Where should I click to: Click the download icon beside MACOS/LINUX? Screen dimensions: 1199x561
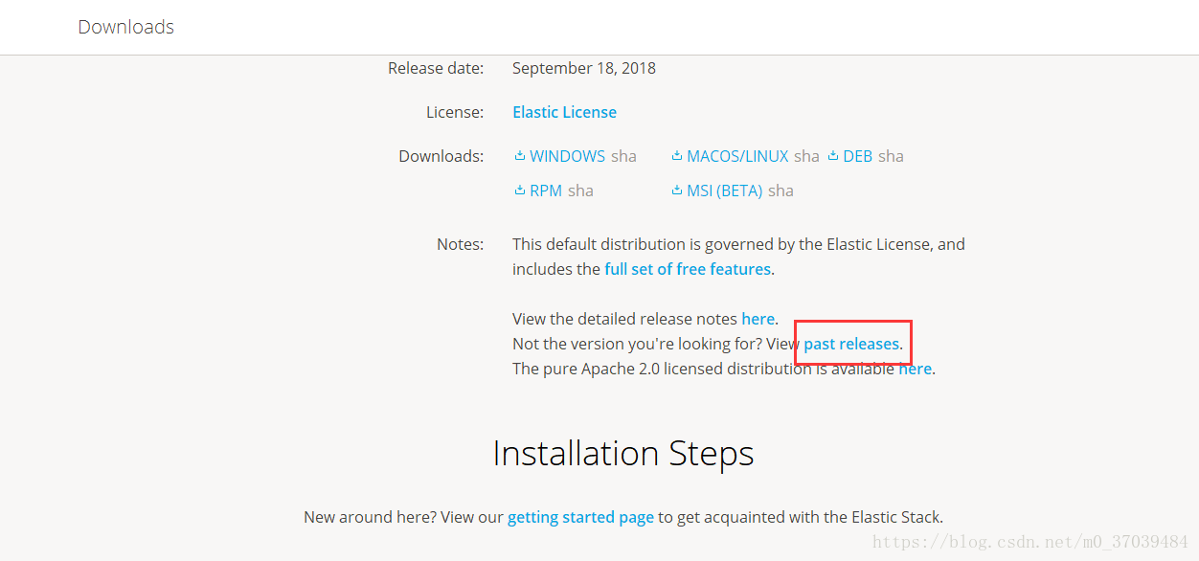(677, 156)
